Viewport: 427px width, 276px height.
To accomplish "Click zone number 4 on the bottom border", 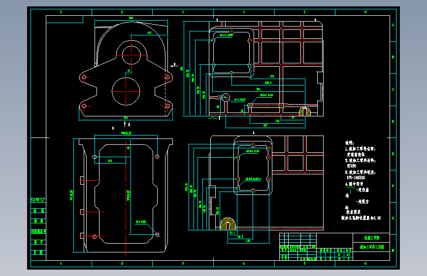I will 244,263.
